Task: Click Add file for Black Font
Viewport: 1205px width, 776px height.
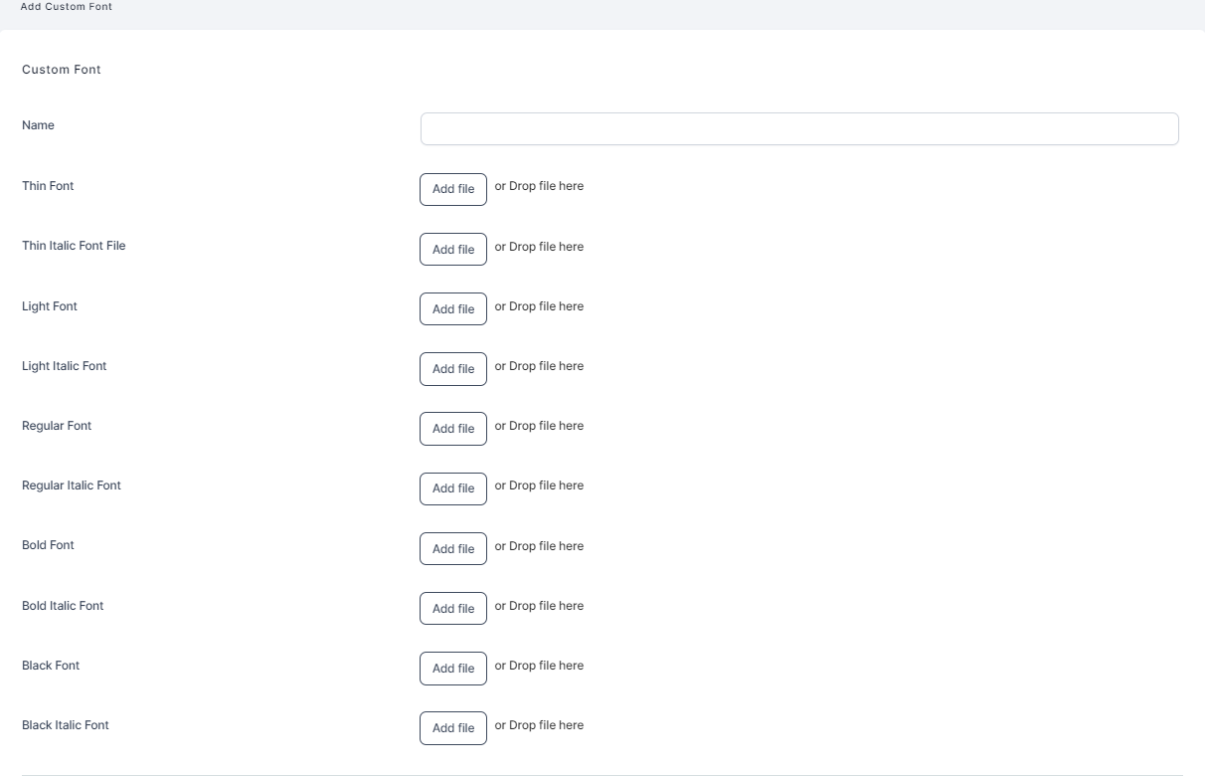Action: click(x=452, y=669)
